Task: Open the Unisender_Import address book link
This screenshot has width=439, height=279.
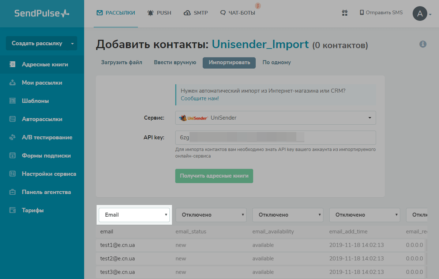Action: 260,44
